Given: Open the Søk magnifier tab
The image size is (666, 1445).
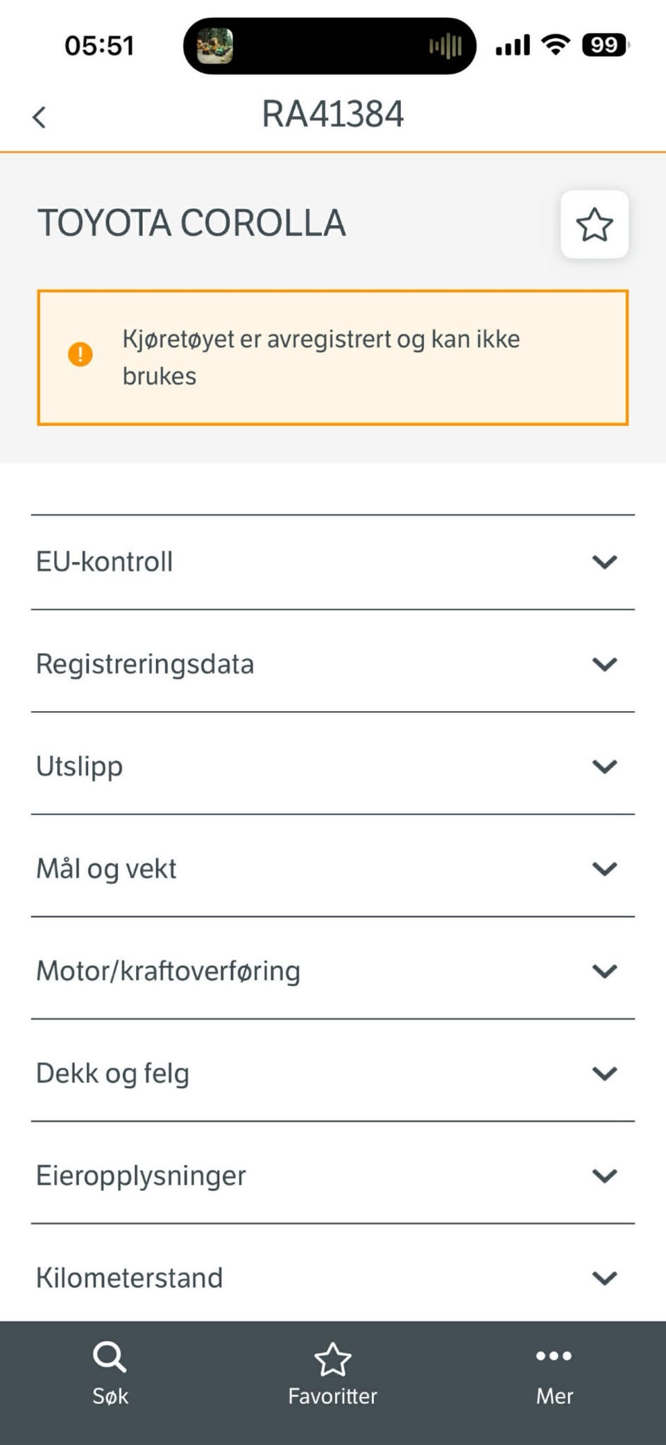Looking at the screenshot, I should point(110,1373).
